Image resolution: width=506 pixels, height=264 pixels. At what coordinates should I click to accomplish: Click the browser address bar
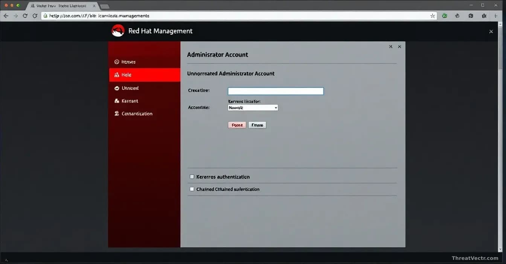click(x=239, y=16)
